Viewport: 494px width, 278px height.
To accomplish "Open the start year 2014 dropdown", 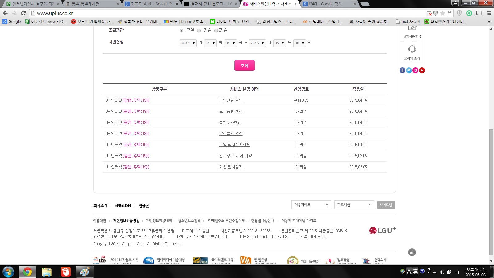I will [x=188, y=43].
